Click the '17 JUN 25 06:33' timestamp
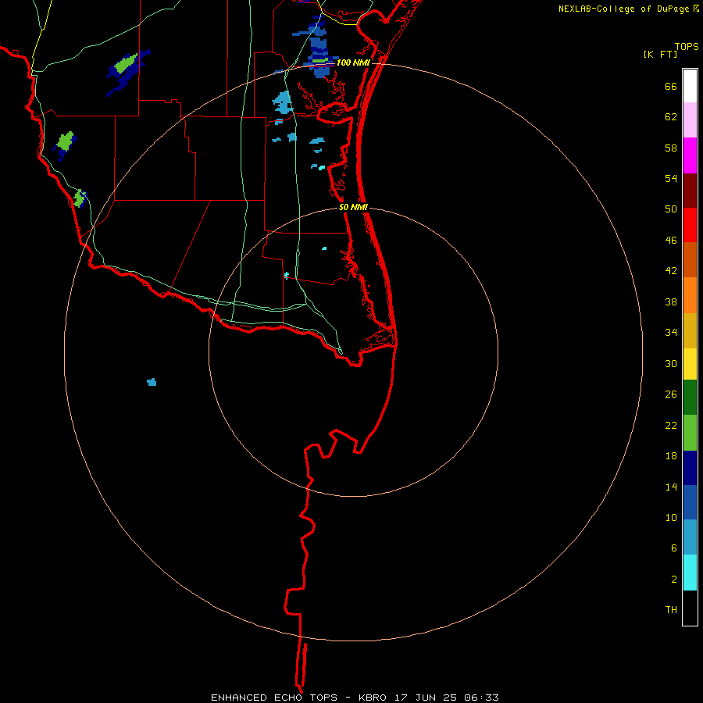Screen dimensions: 703x703 pos(447,698)
